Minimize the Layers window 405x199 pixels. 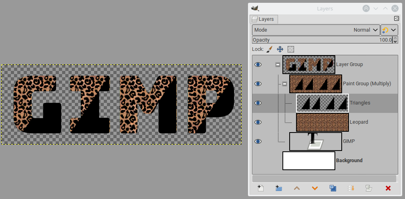[x=376, y=8]
